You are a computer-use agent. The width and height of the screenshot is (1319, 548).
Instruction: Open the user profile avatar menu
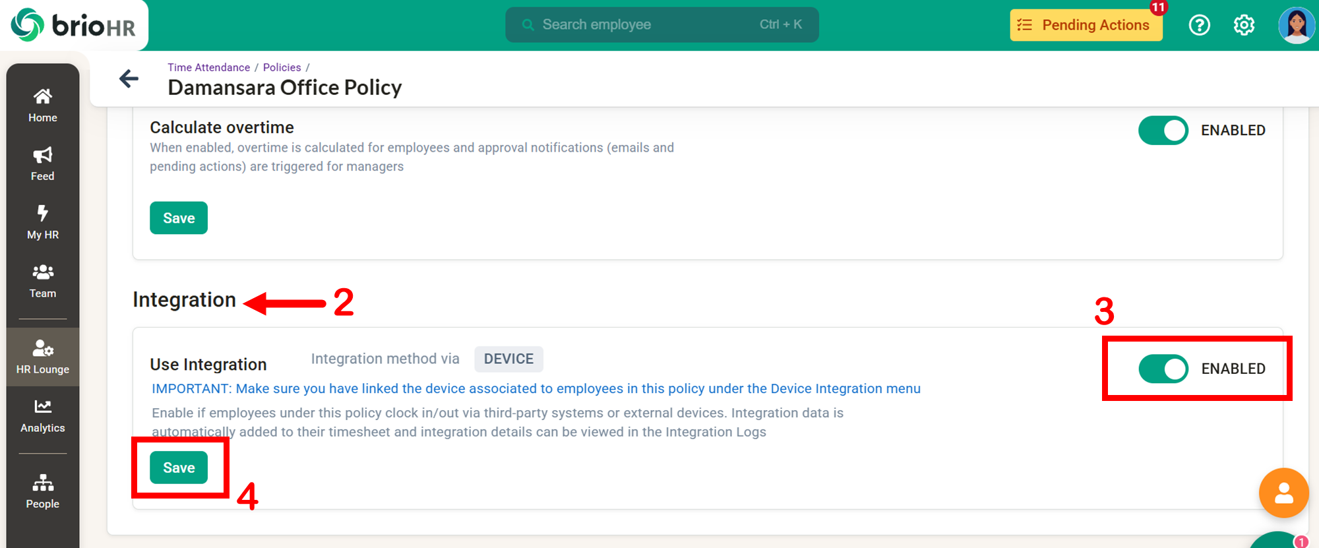(1296, 25)
